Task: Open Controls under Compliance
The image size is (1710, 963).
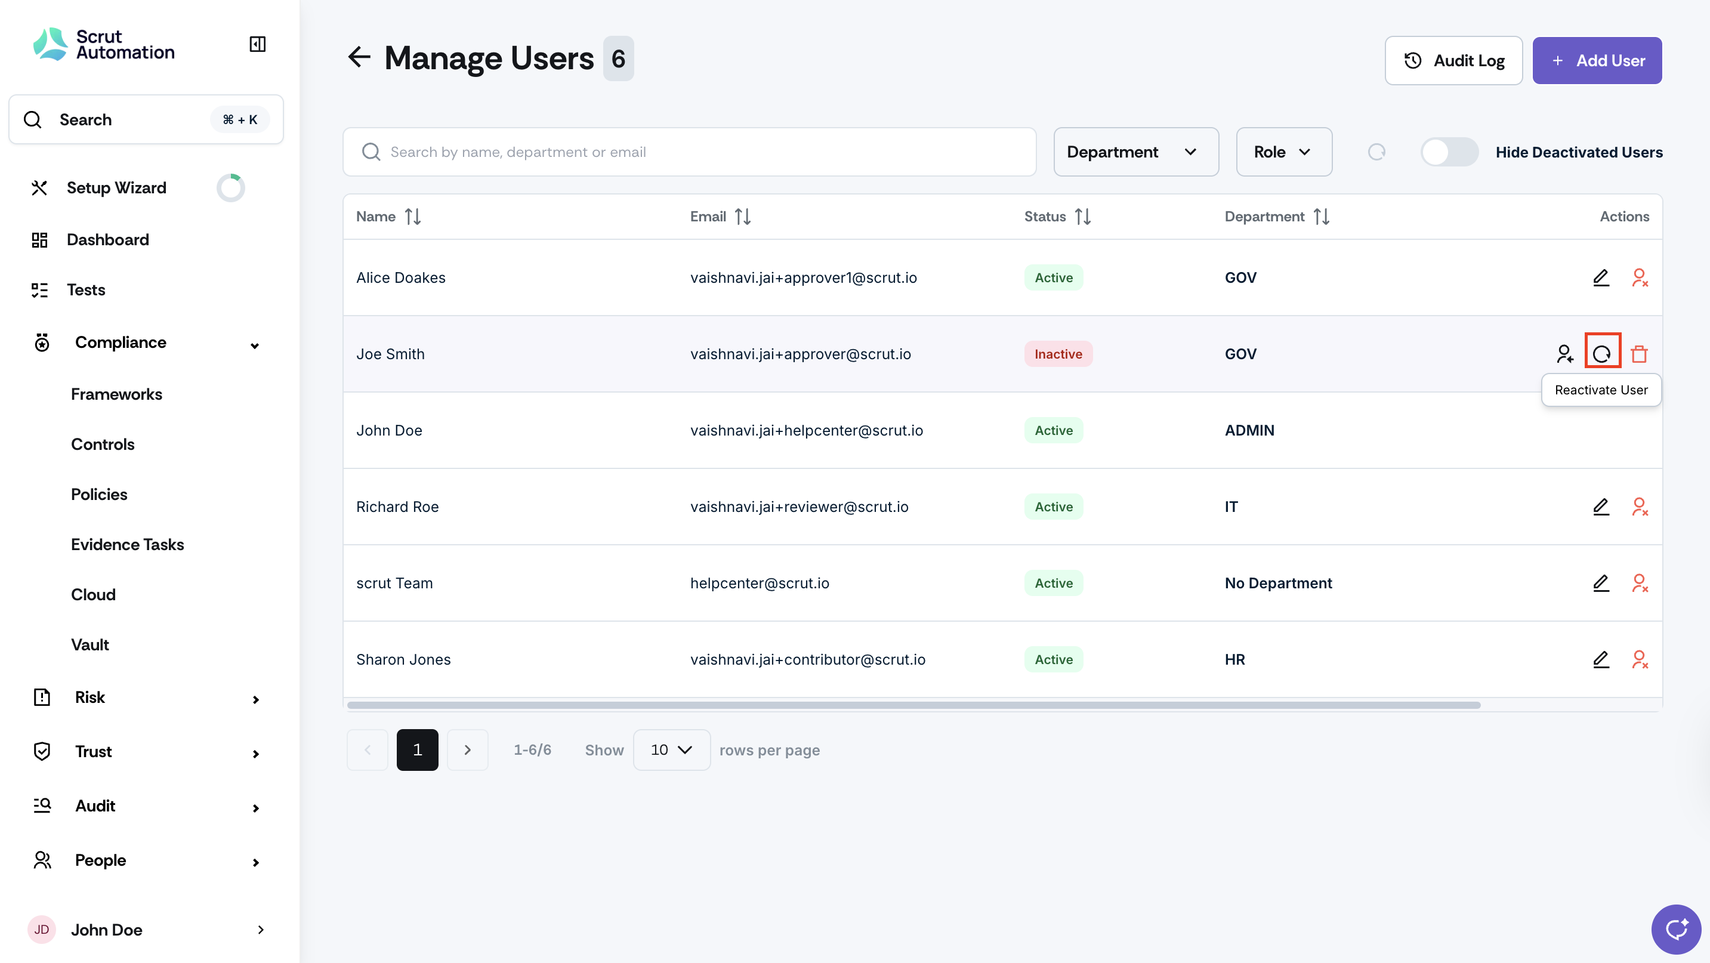Action: click(102, 444)
